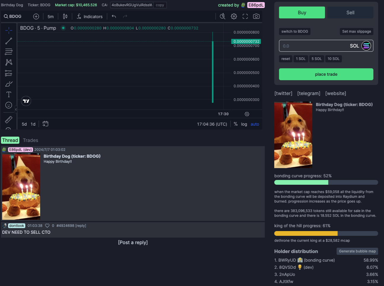Open the candlestick chart style dropdown
Viewport: 384px width, 286px height.
pos(65,16)
